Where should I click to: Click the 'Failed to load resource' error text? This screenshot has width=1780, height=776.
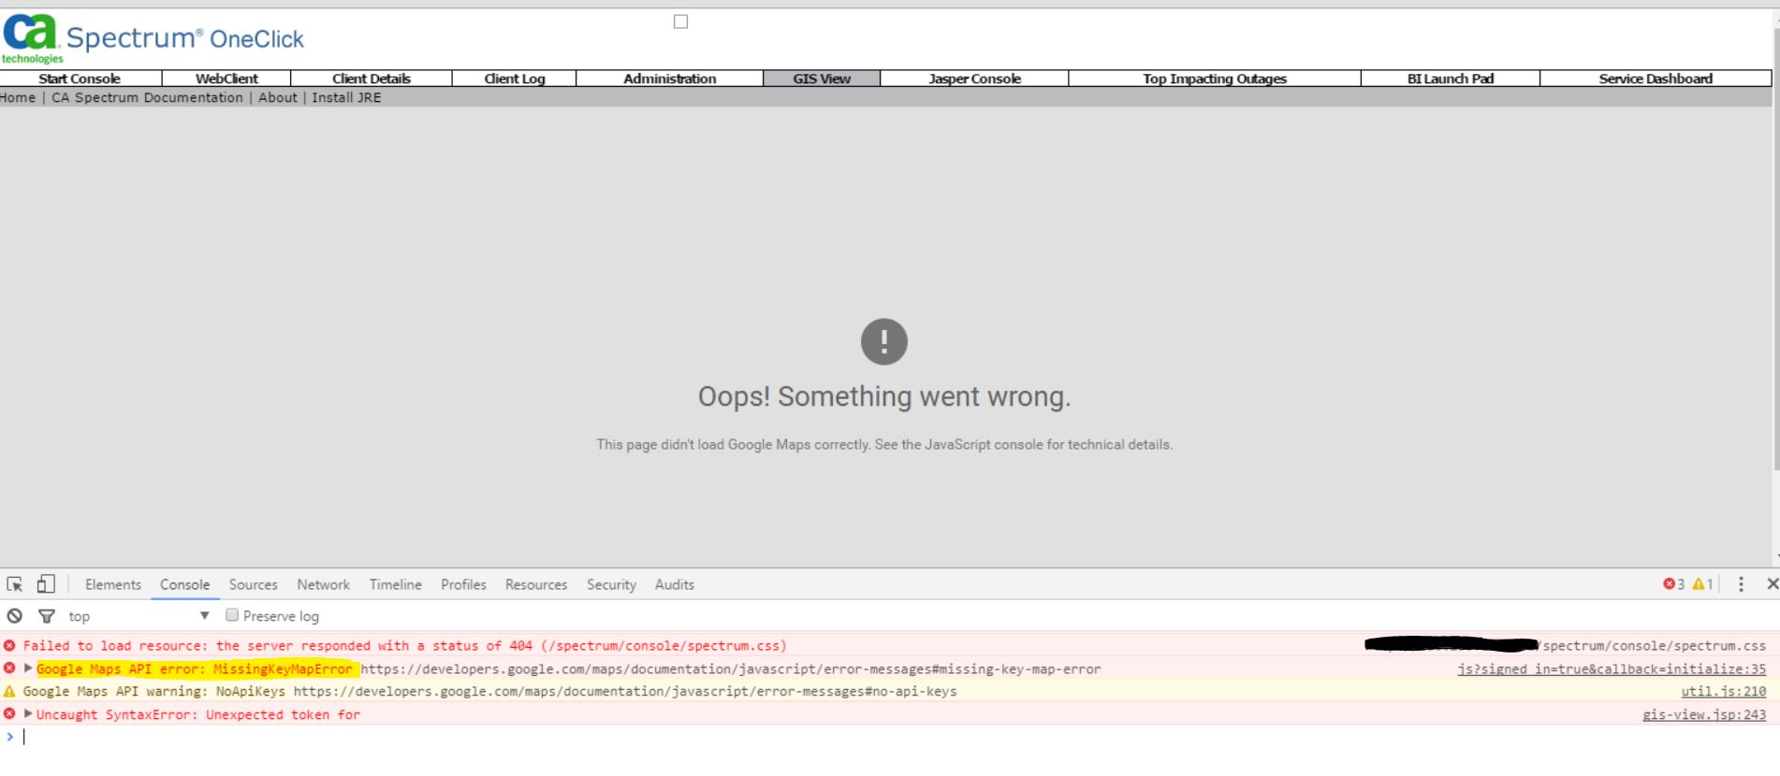[x=404, y=645]
